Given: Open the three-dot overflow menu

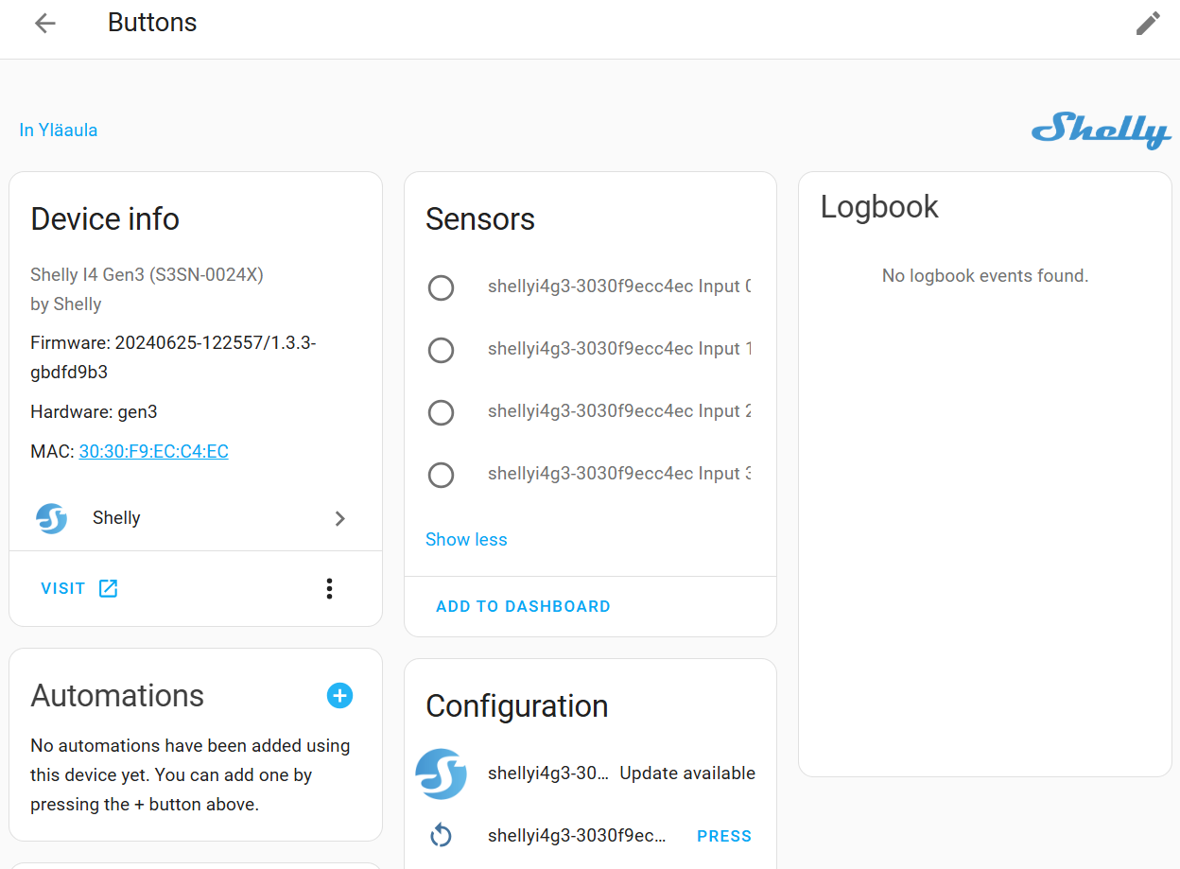Looking at the screenshot, I should click(x=329, y=587).
